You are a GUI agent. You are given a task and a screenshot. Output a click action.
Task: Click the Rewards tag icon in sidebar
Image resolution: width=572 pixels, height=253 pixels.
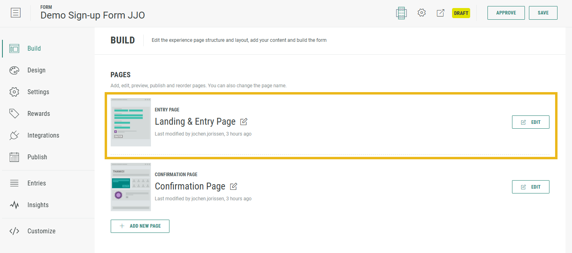[14, 114]
